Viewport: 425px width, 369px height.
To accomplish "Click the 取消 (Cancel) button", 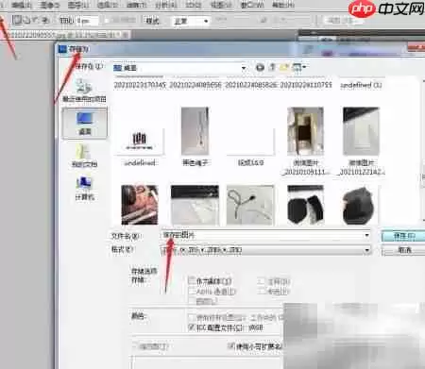I will [x=403, y=250].
